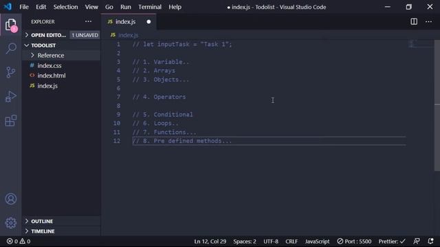Click the '// 6. Loops..' comment line
Screen dimensions: 440x247
point(155,123)
